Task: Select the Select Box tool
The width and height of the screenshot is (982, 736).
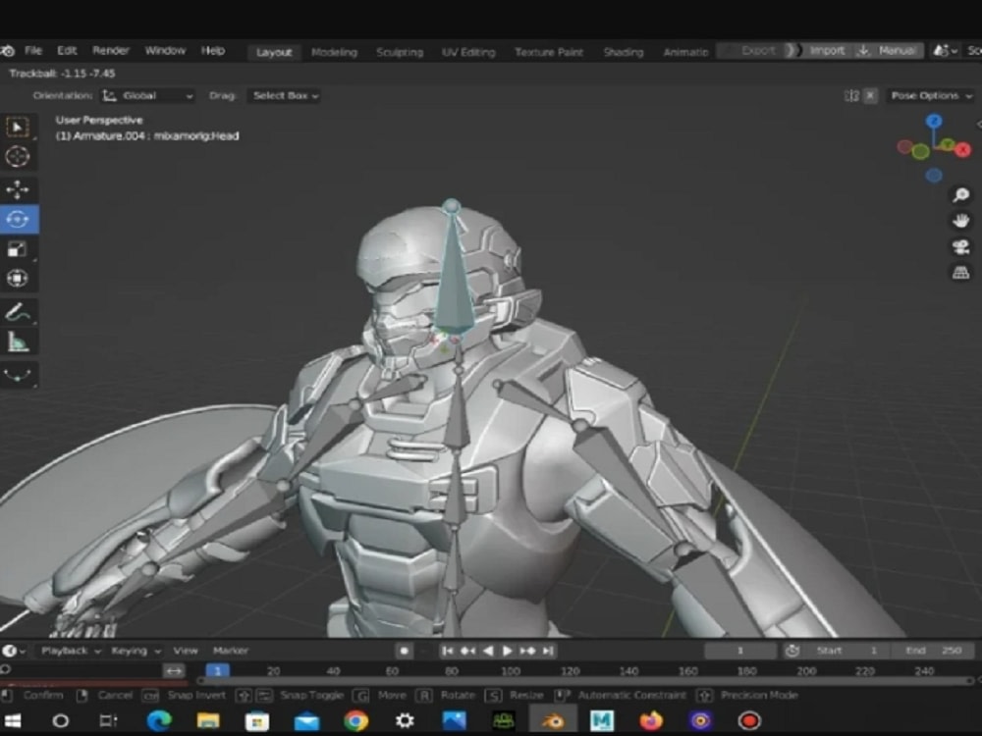Action: pyautogui.click(x=16, y=124)
